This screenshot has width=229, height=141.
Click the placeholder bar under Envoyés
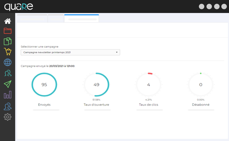tap(46, 110)
